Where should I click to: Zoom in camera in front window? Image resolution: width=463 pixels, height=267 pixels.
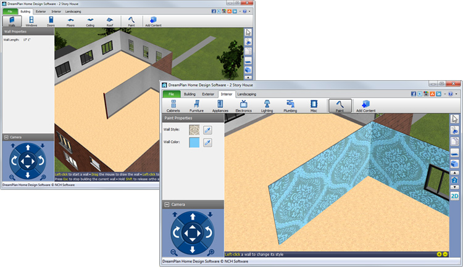[x=211, y=252]
